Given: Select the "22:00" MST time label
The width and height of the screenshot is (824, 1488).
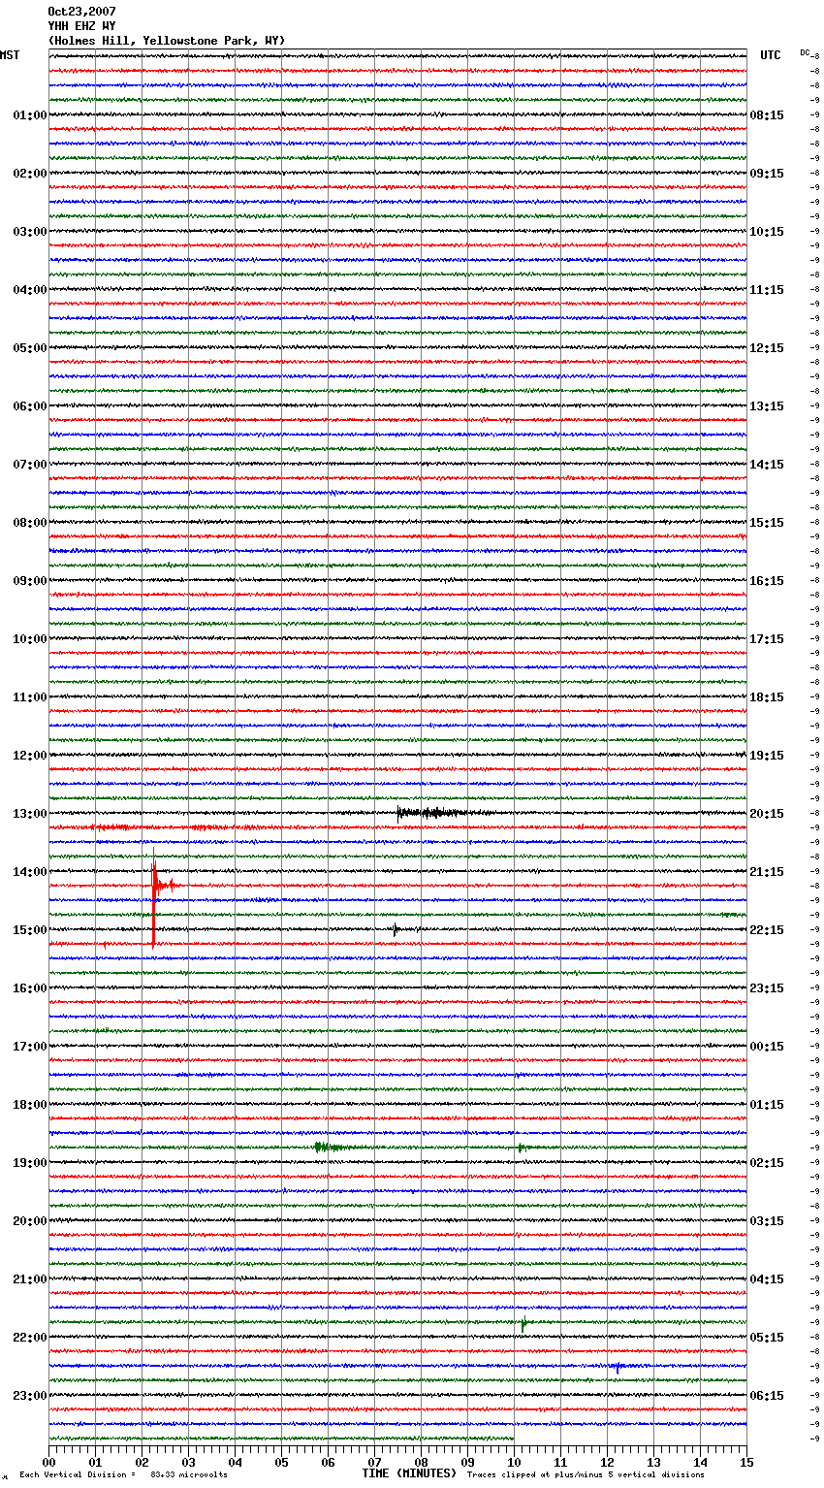Looking at the screenshot, I should pyautogui.click(x=30, y=1338).
